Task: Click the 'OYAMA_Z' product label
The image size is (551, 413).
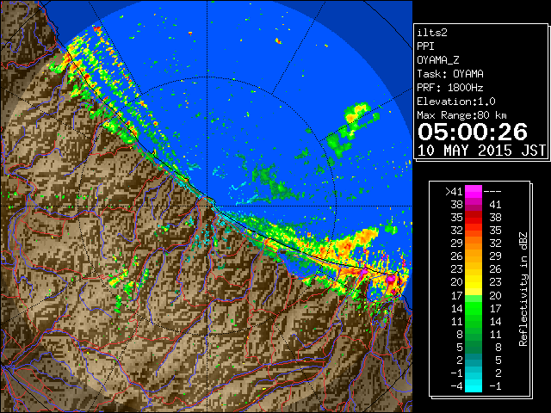Action: pos(438,60)
